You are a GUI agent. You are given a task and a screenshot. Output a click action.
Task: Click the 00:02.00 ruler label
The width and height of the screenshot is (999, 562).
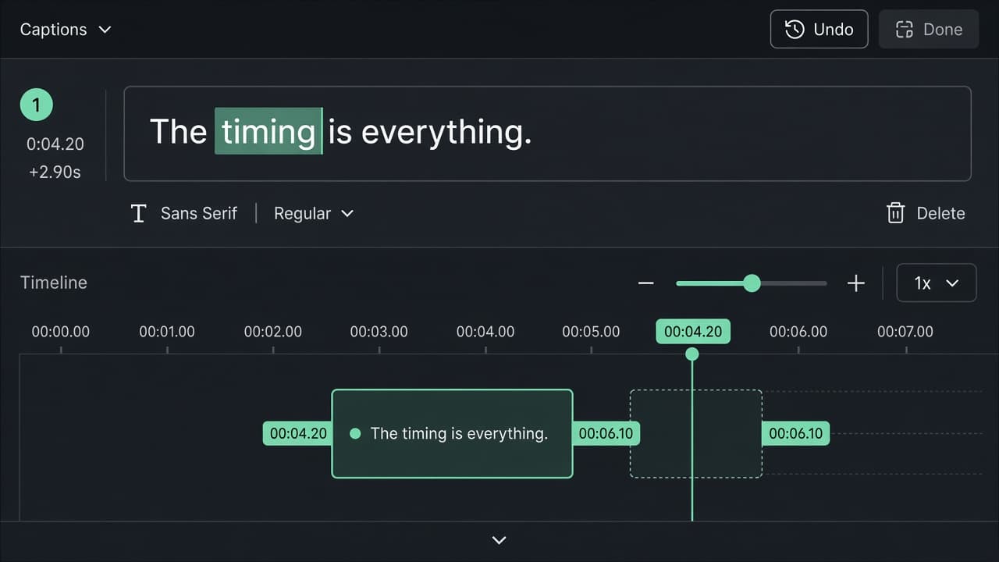point(273,331)
